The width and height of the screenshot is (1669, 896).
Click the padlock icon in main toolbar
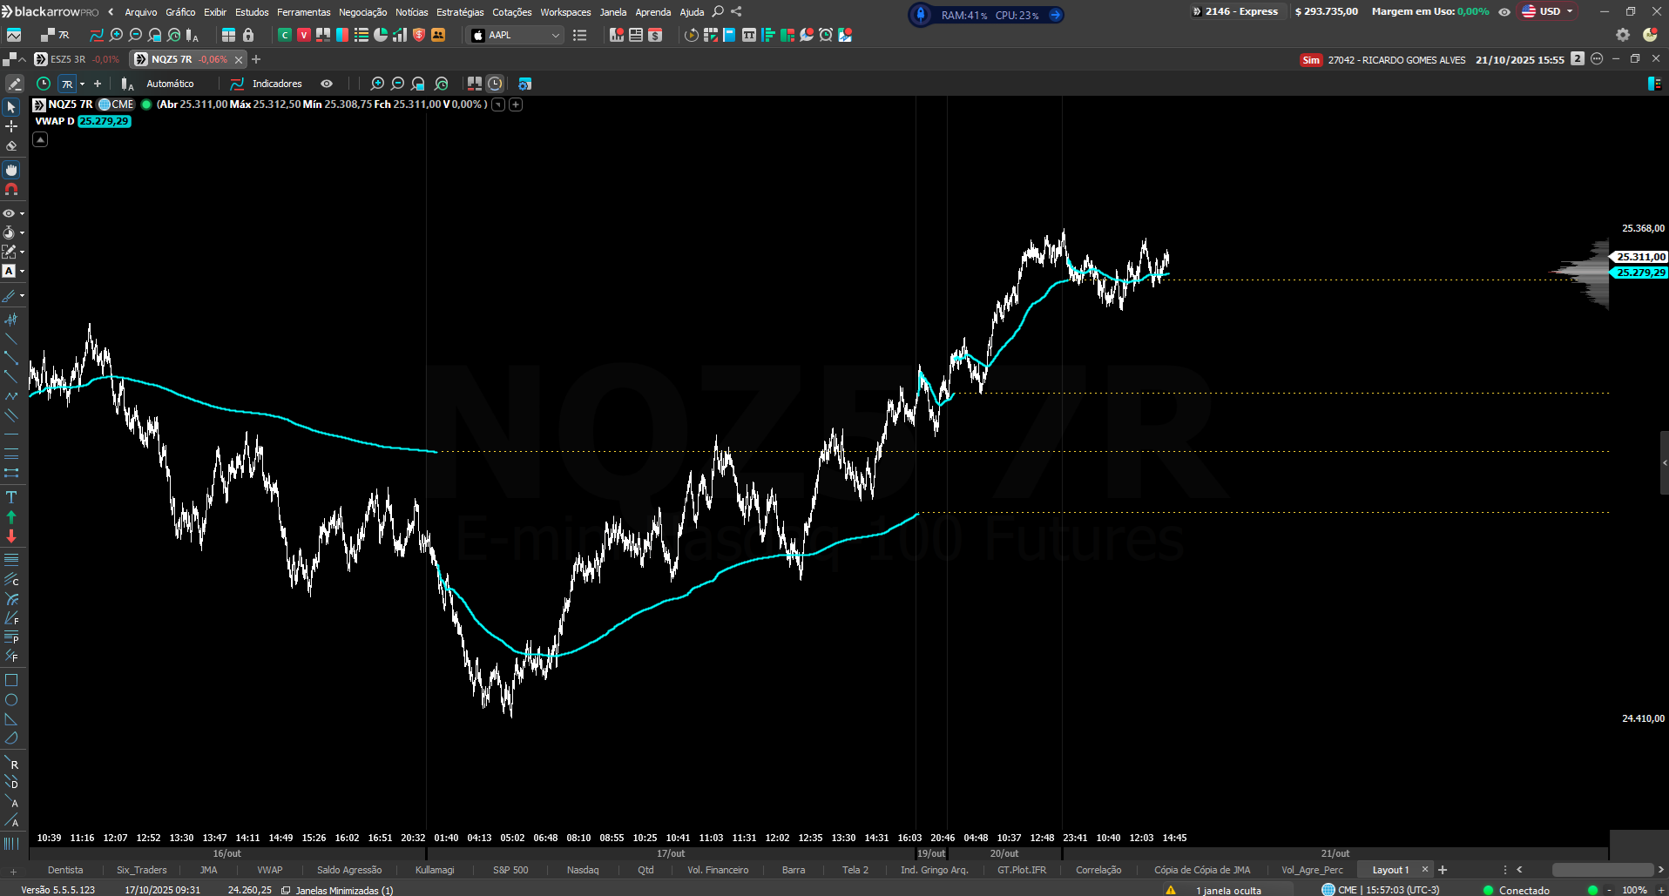tap(248, 35)
